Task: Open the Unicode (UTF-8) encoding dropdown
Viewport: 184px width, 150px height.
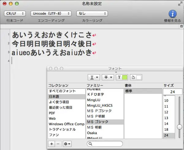Action: coord(51,13)
